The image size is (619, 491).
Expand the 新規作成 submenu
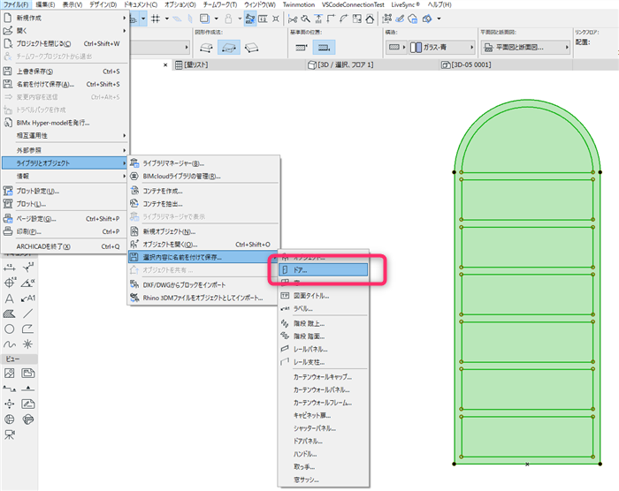65,18
